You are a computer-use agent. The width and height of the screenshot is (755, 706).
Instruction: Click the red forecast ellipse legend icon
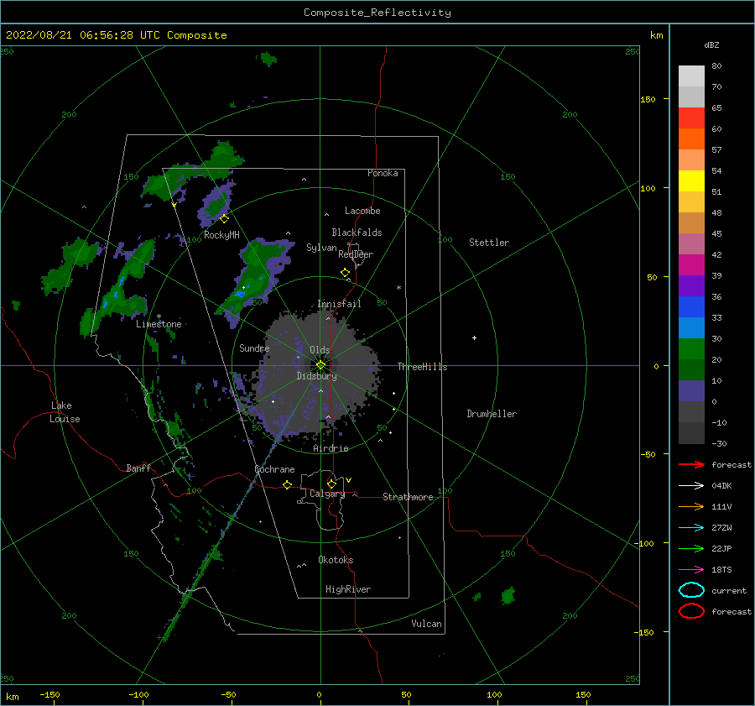pos(691,611)
